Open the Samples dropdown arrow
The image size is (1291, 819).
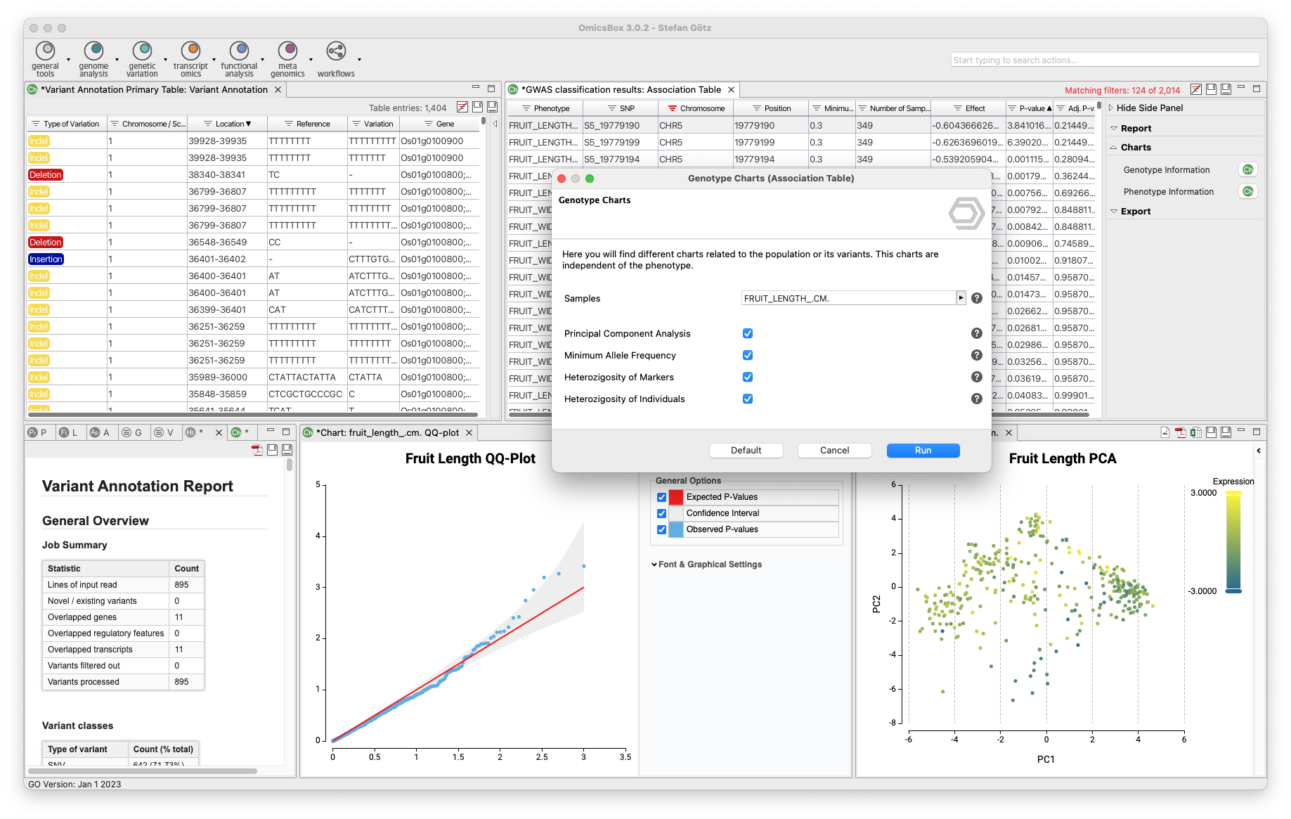(961, 299)
